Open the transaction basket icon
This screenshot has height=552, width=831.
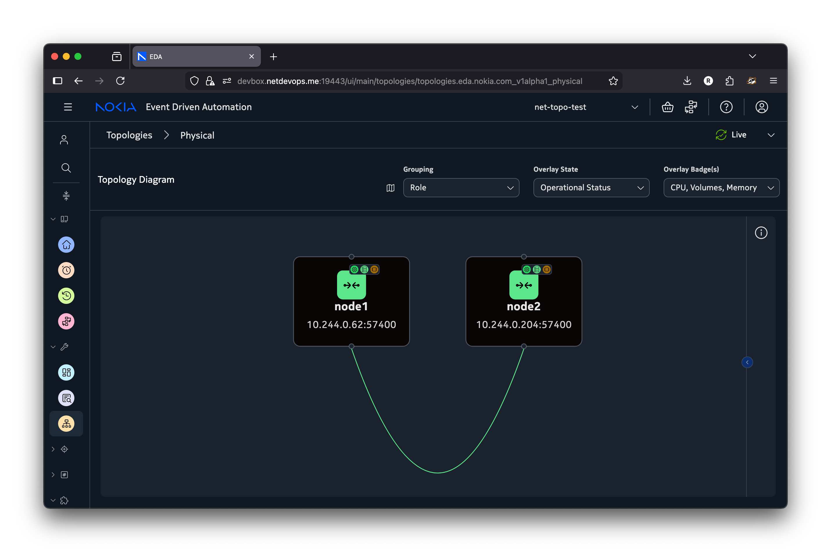point(667,107)
